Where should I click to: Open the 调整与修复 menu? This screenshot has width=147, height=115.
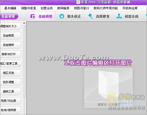click(29, 8)
